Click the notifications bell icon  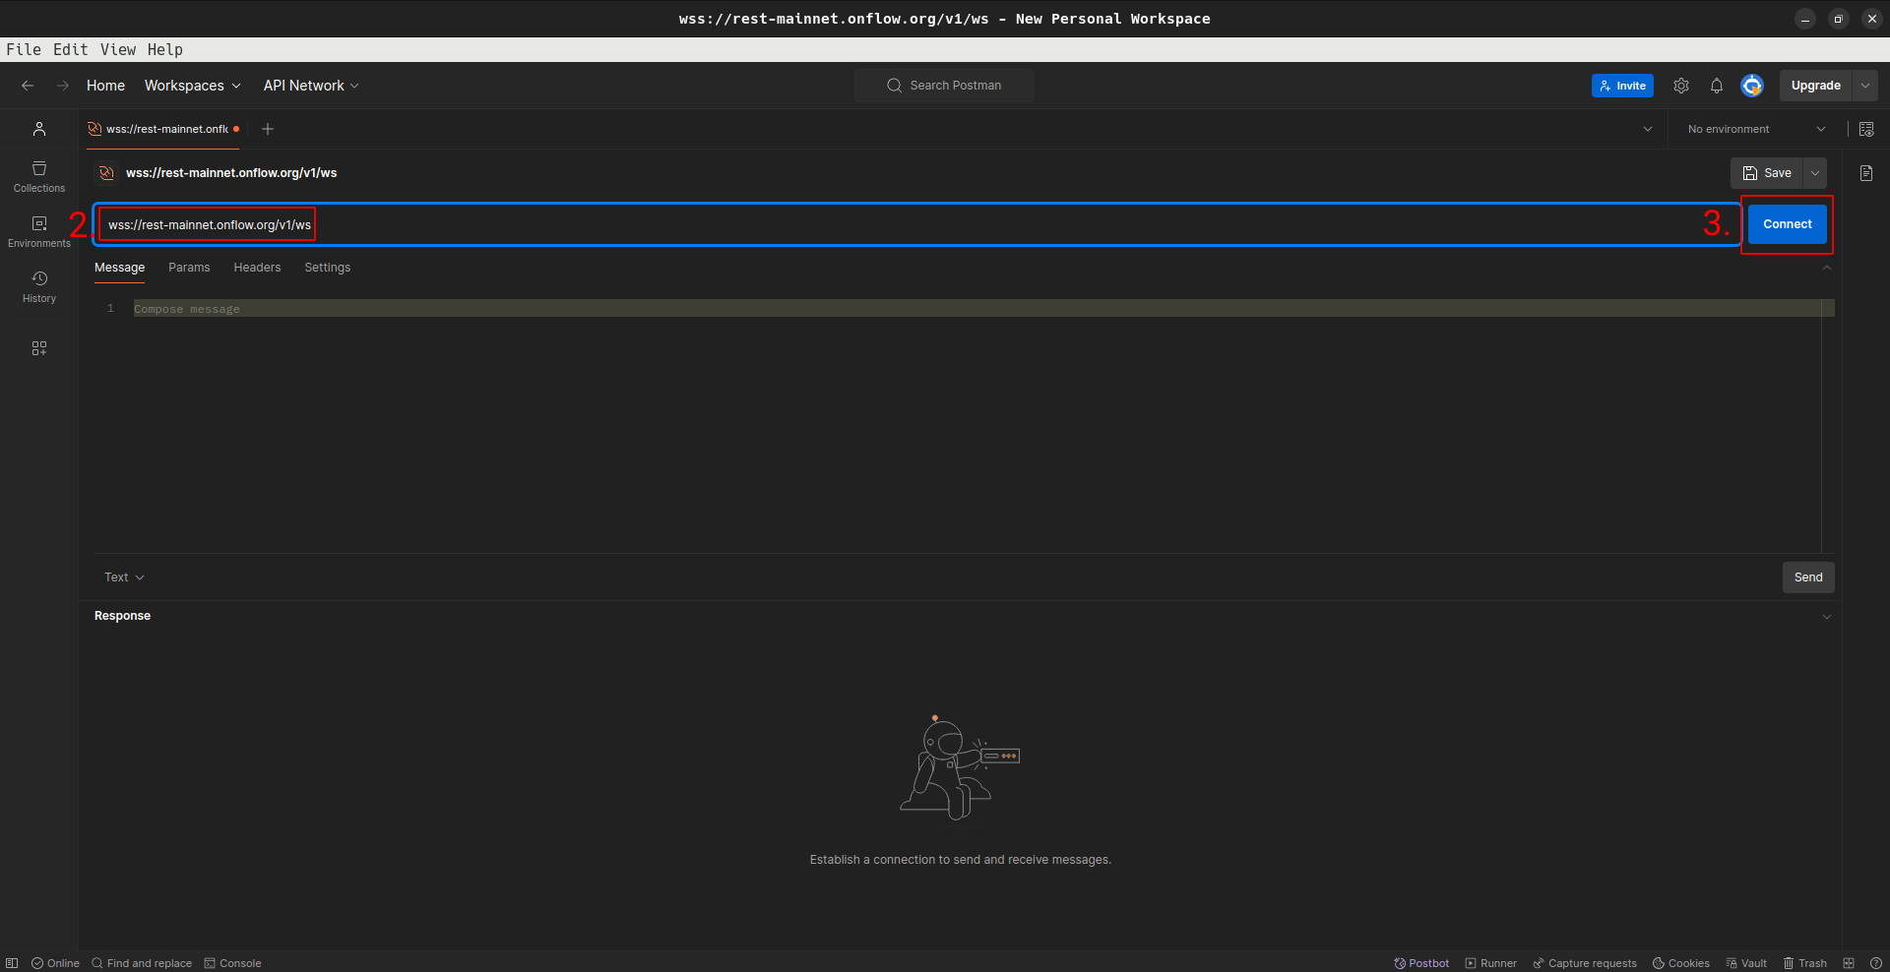click(1716, 86)
